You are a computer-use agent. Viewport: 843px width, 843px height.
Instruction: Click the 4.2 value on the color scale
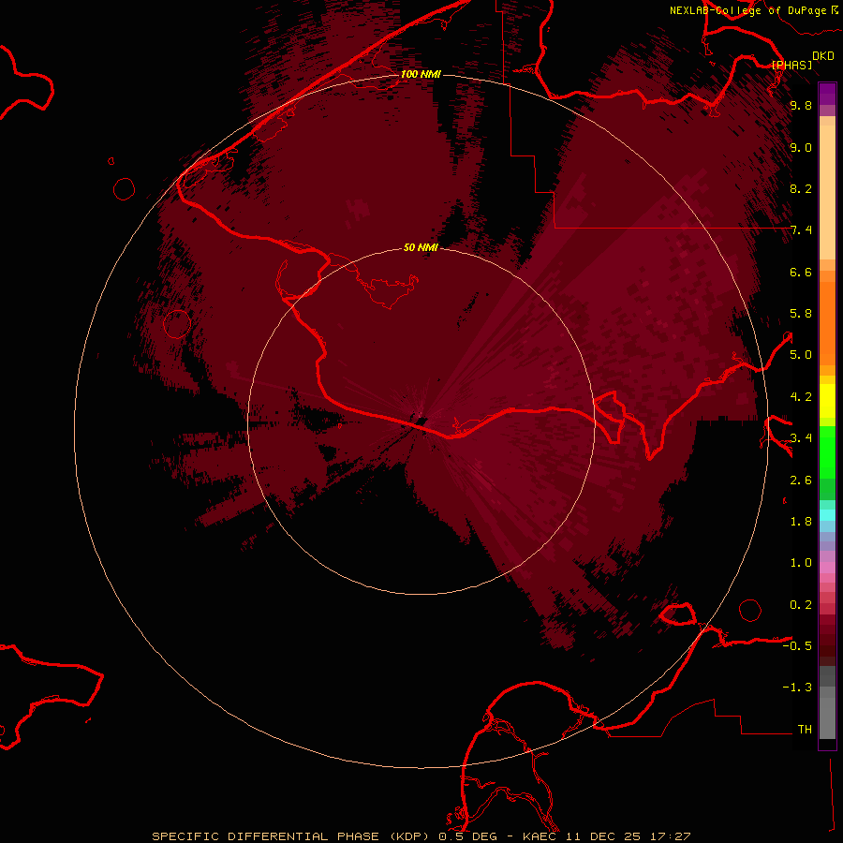point(801,397)
